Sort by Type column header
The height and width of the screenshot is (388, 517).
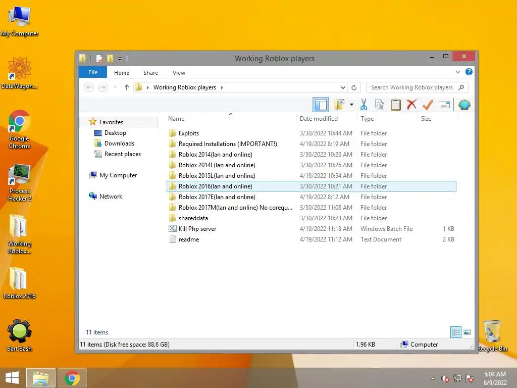pyautogui.click(x=387, y=118)
